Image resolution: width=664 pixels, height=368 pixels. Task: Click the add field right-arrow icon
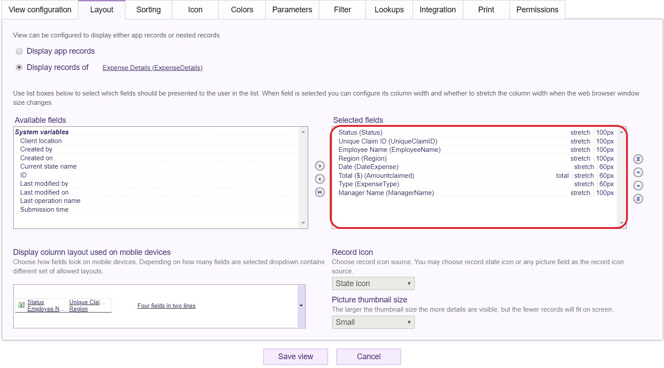tap(320, 166)
